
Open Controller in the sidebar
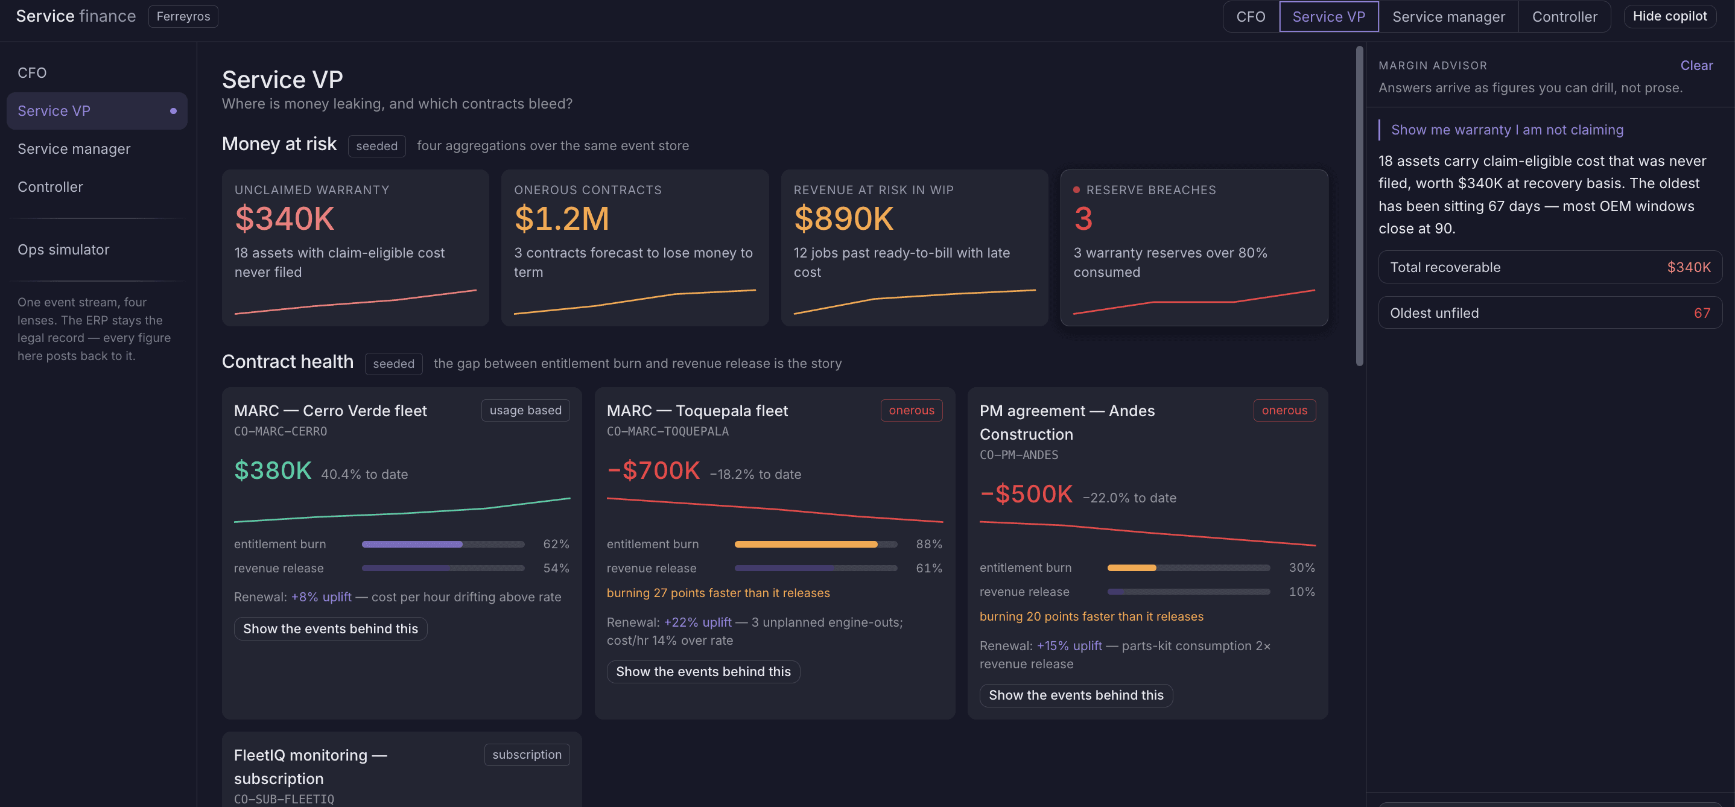click(97, 186)
